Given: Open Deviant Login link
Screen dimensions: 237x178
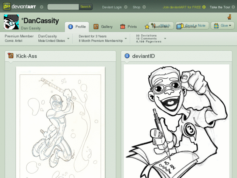Looking at the screenshot, I should (112, 7).
